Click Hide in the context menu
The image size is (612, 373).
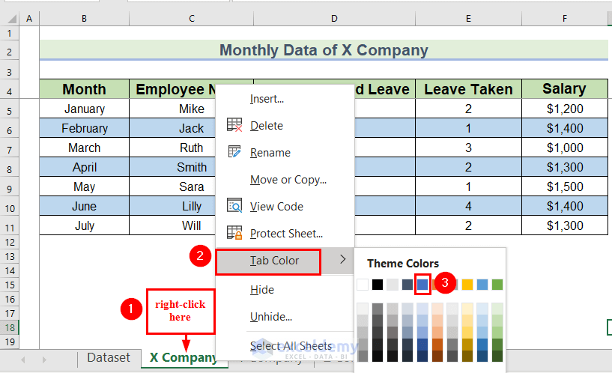point(262,289)
